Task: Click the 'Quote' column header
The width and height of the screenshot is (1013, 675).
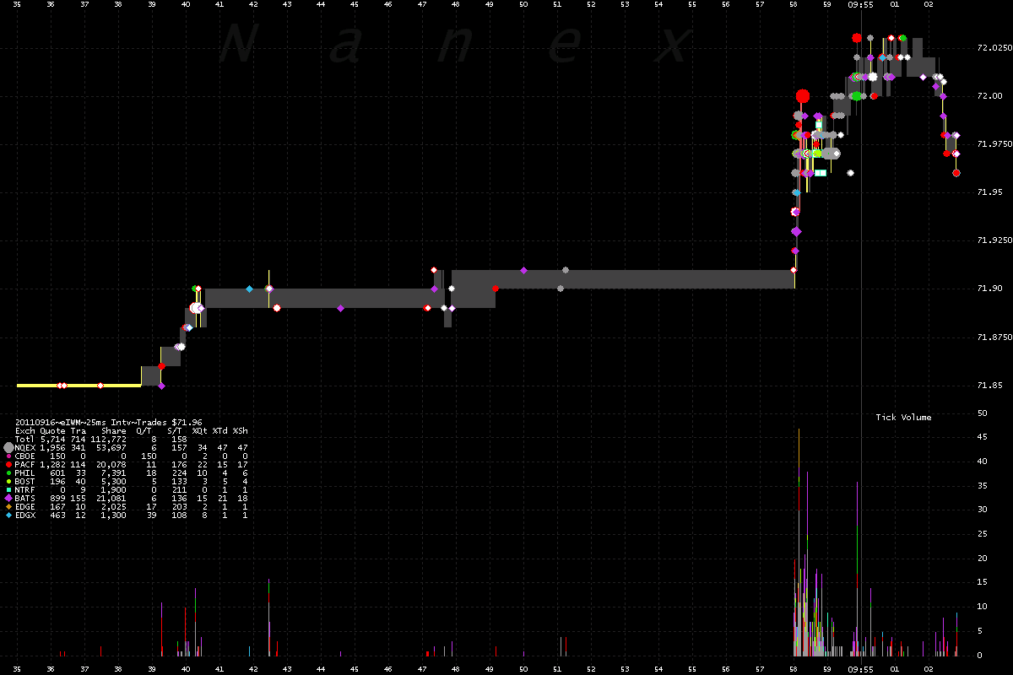Action: 52,430
